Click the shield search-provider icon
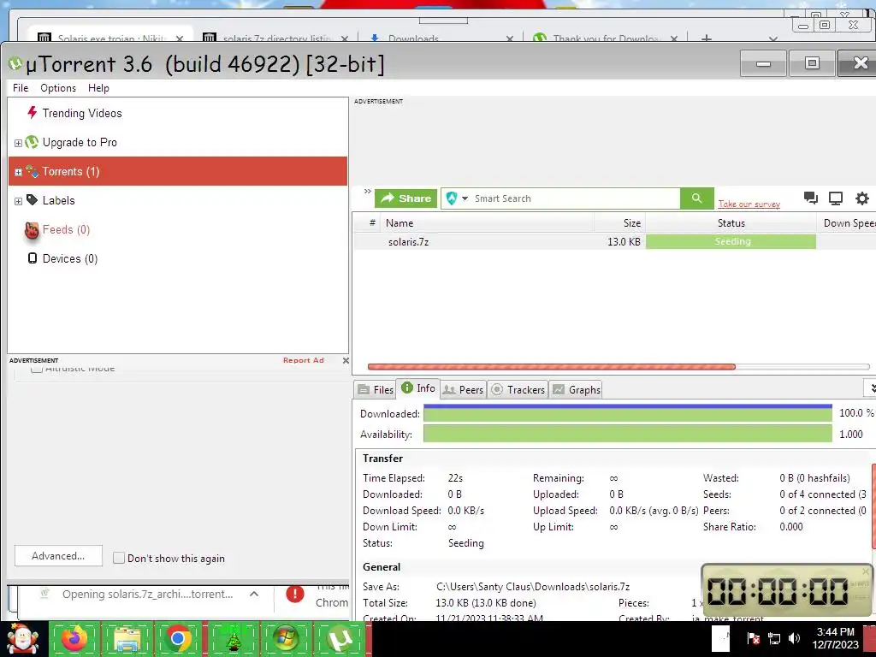Viewport: 876px width, 657px height. point(452,198)
